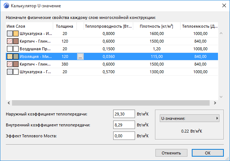Open the U-значение dropdown
The height and width of the screenshot is (161, 230).
click(189, 118)
